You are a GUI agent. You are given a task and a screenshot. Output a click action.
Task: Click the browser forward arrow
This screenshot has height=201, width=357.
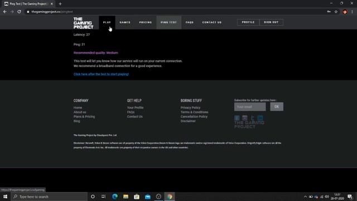pyautogui.click(x=12, y=12)
